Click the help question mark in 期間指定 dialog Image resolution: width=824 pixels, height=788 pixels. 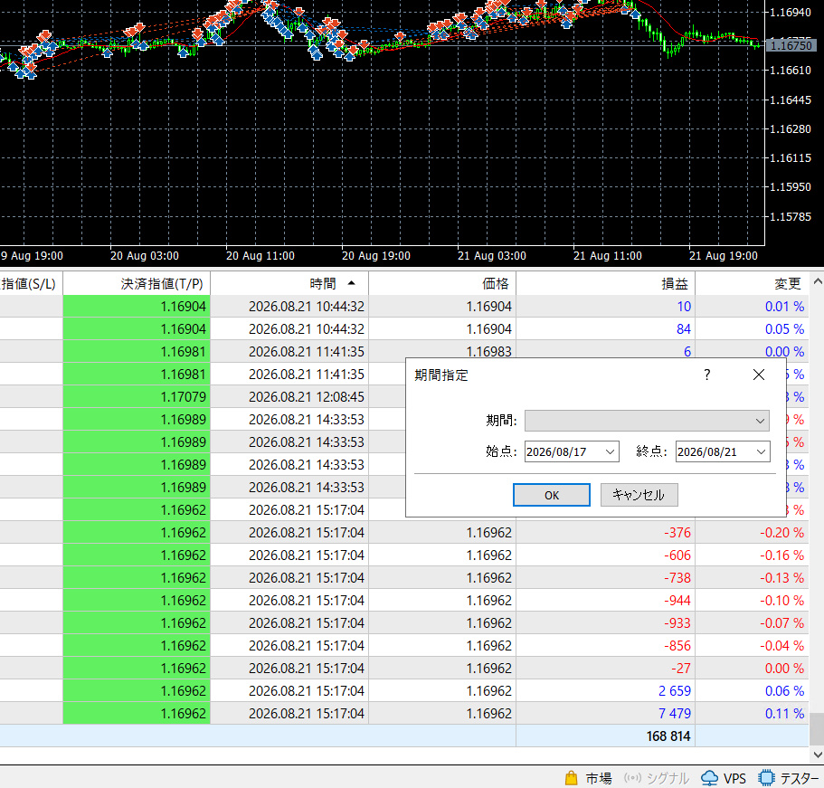pos(706,375)
